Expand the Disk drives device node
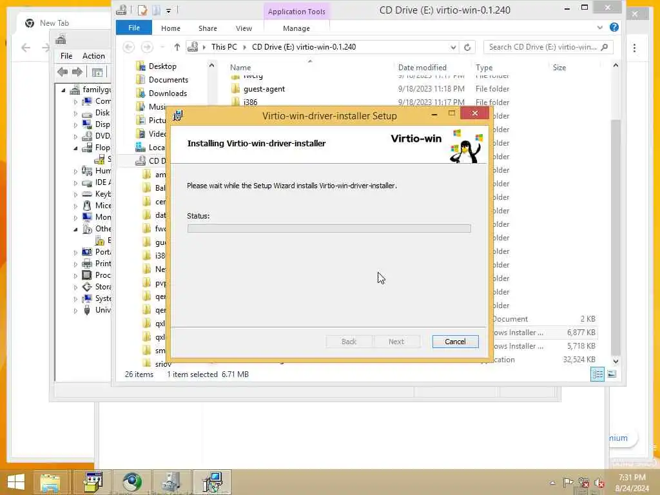660x495 pixels. click(75, 113)
